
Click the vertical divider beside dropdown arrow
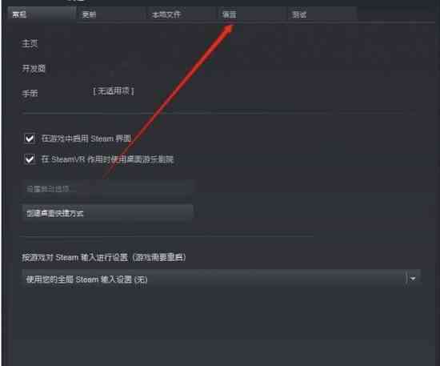406,279
